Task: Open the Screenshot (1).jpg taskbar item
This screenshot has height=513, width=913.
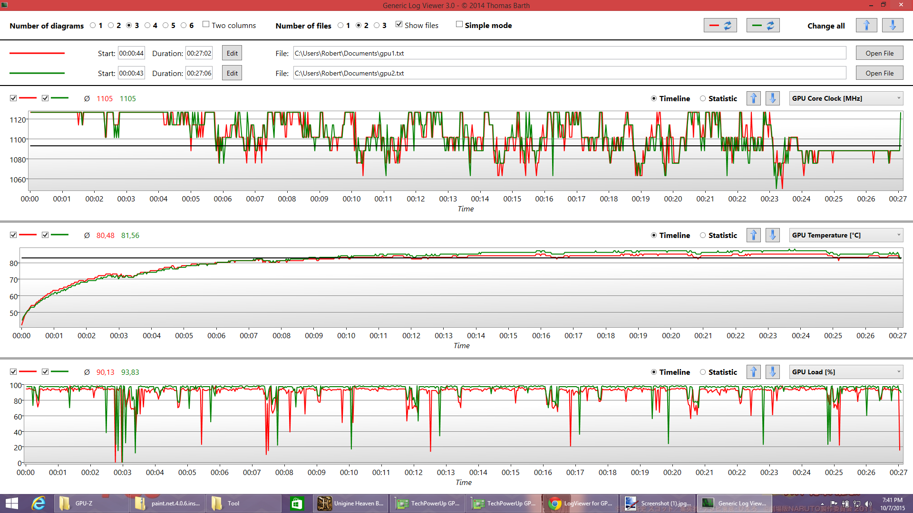Action: 658,503
